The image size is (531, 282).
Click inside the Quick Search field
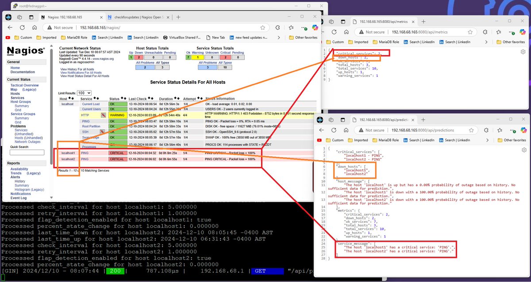27,153
